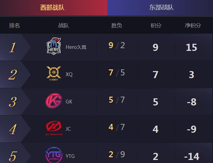Click the 排名 column header
Image resolution: width=213 pixels, height=163 pixels.
[14, 26]
